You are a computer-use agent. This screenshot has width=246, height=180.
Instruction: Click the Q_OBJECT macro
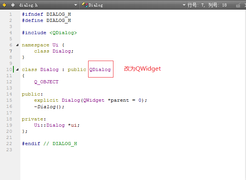point(46,82)
